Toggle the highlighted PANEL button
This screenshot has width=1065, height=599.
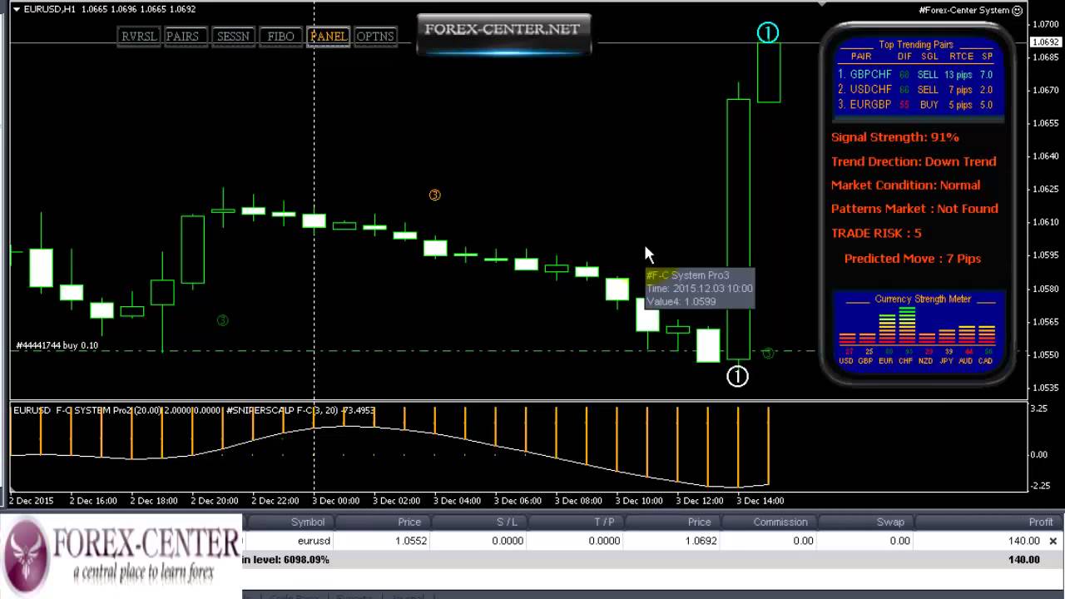tap(328, 36)
